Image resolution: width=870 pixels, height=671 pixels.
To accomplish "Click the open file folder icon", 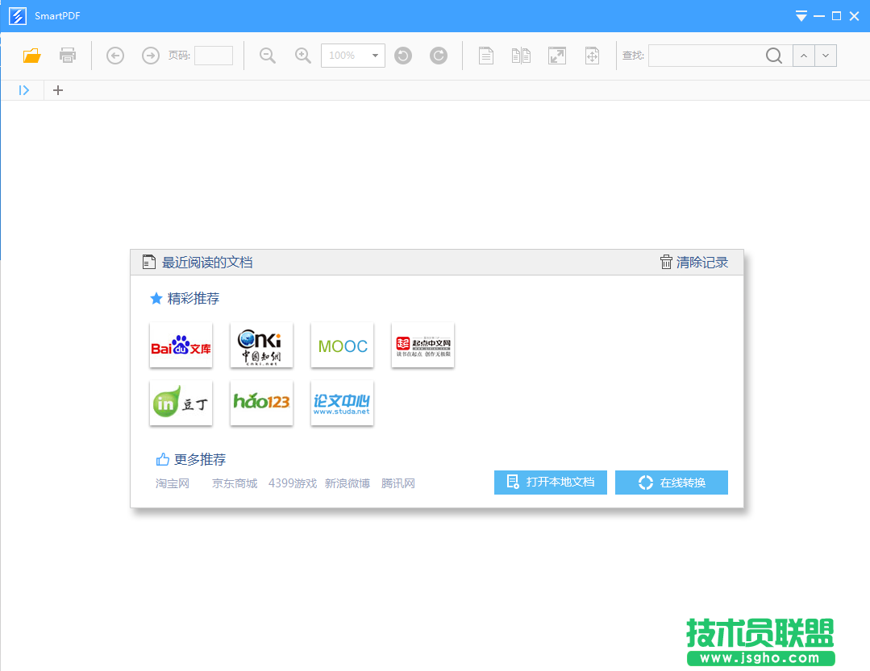I will pos(31,56).
